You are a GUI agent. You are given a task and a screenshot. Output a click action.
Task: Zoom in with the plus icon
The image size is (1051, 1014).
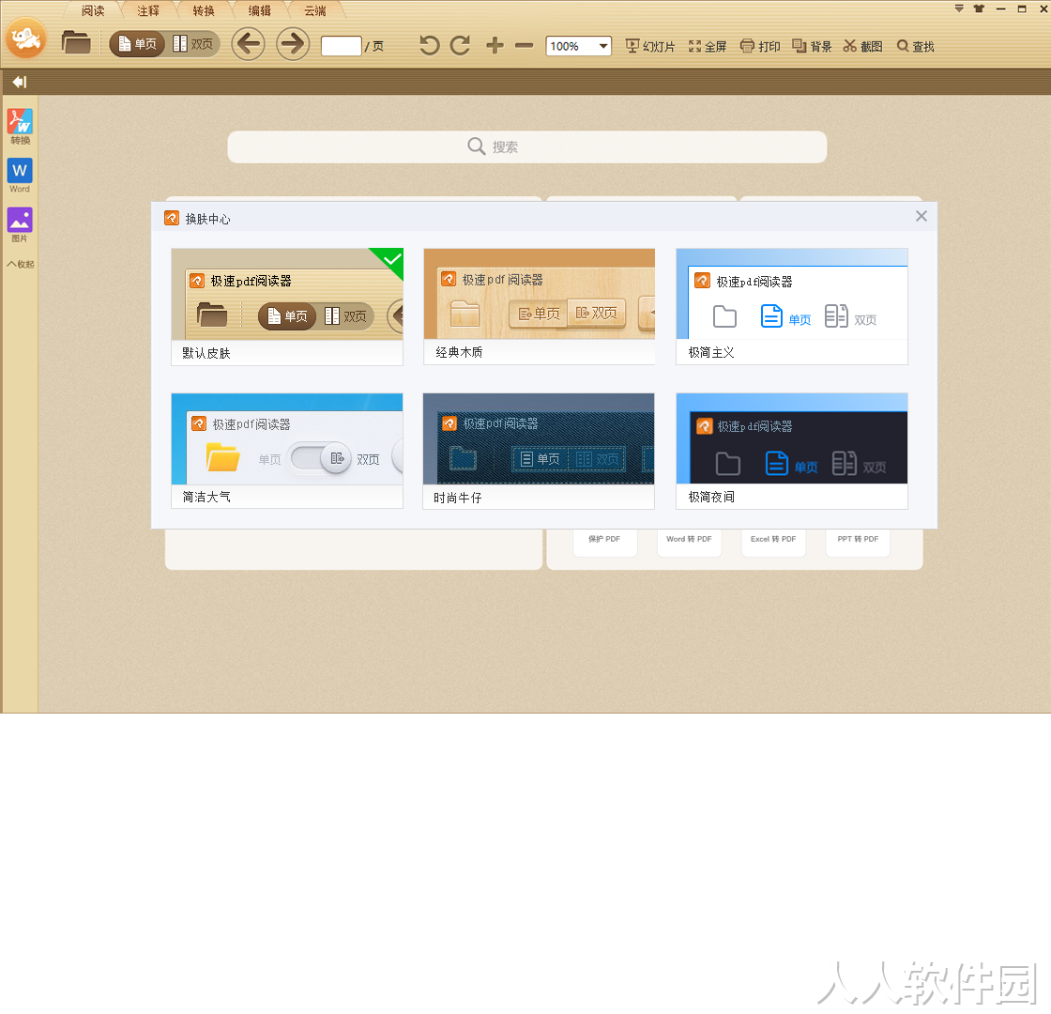pyautogui.click(x=495, y=46)
